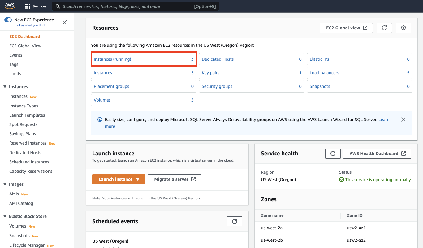Open Instance Types in sidebar
Viewport: 423px width, 248px height.
(x=24, y=106)
